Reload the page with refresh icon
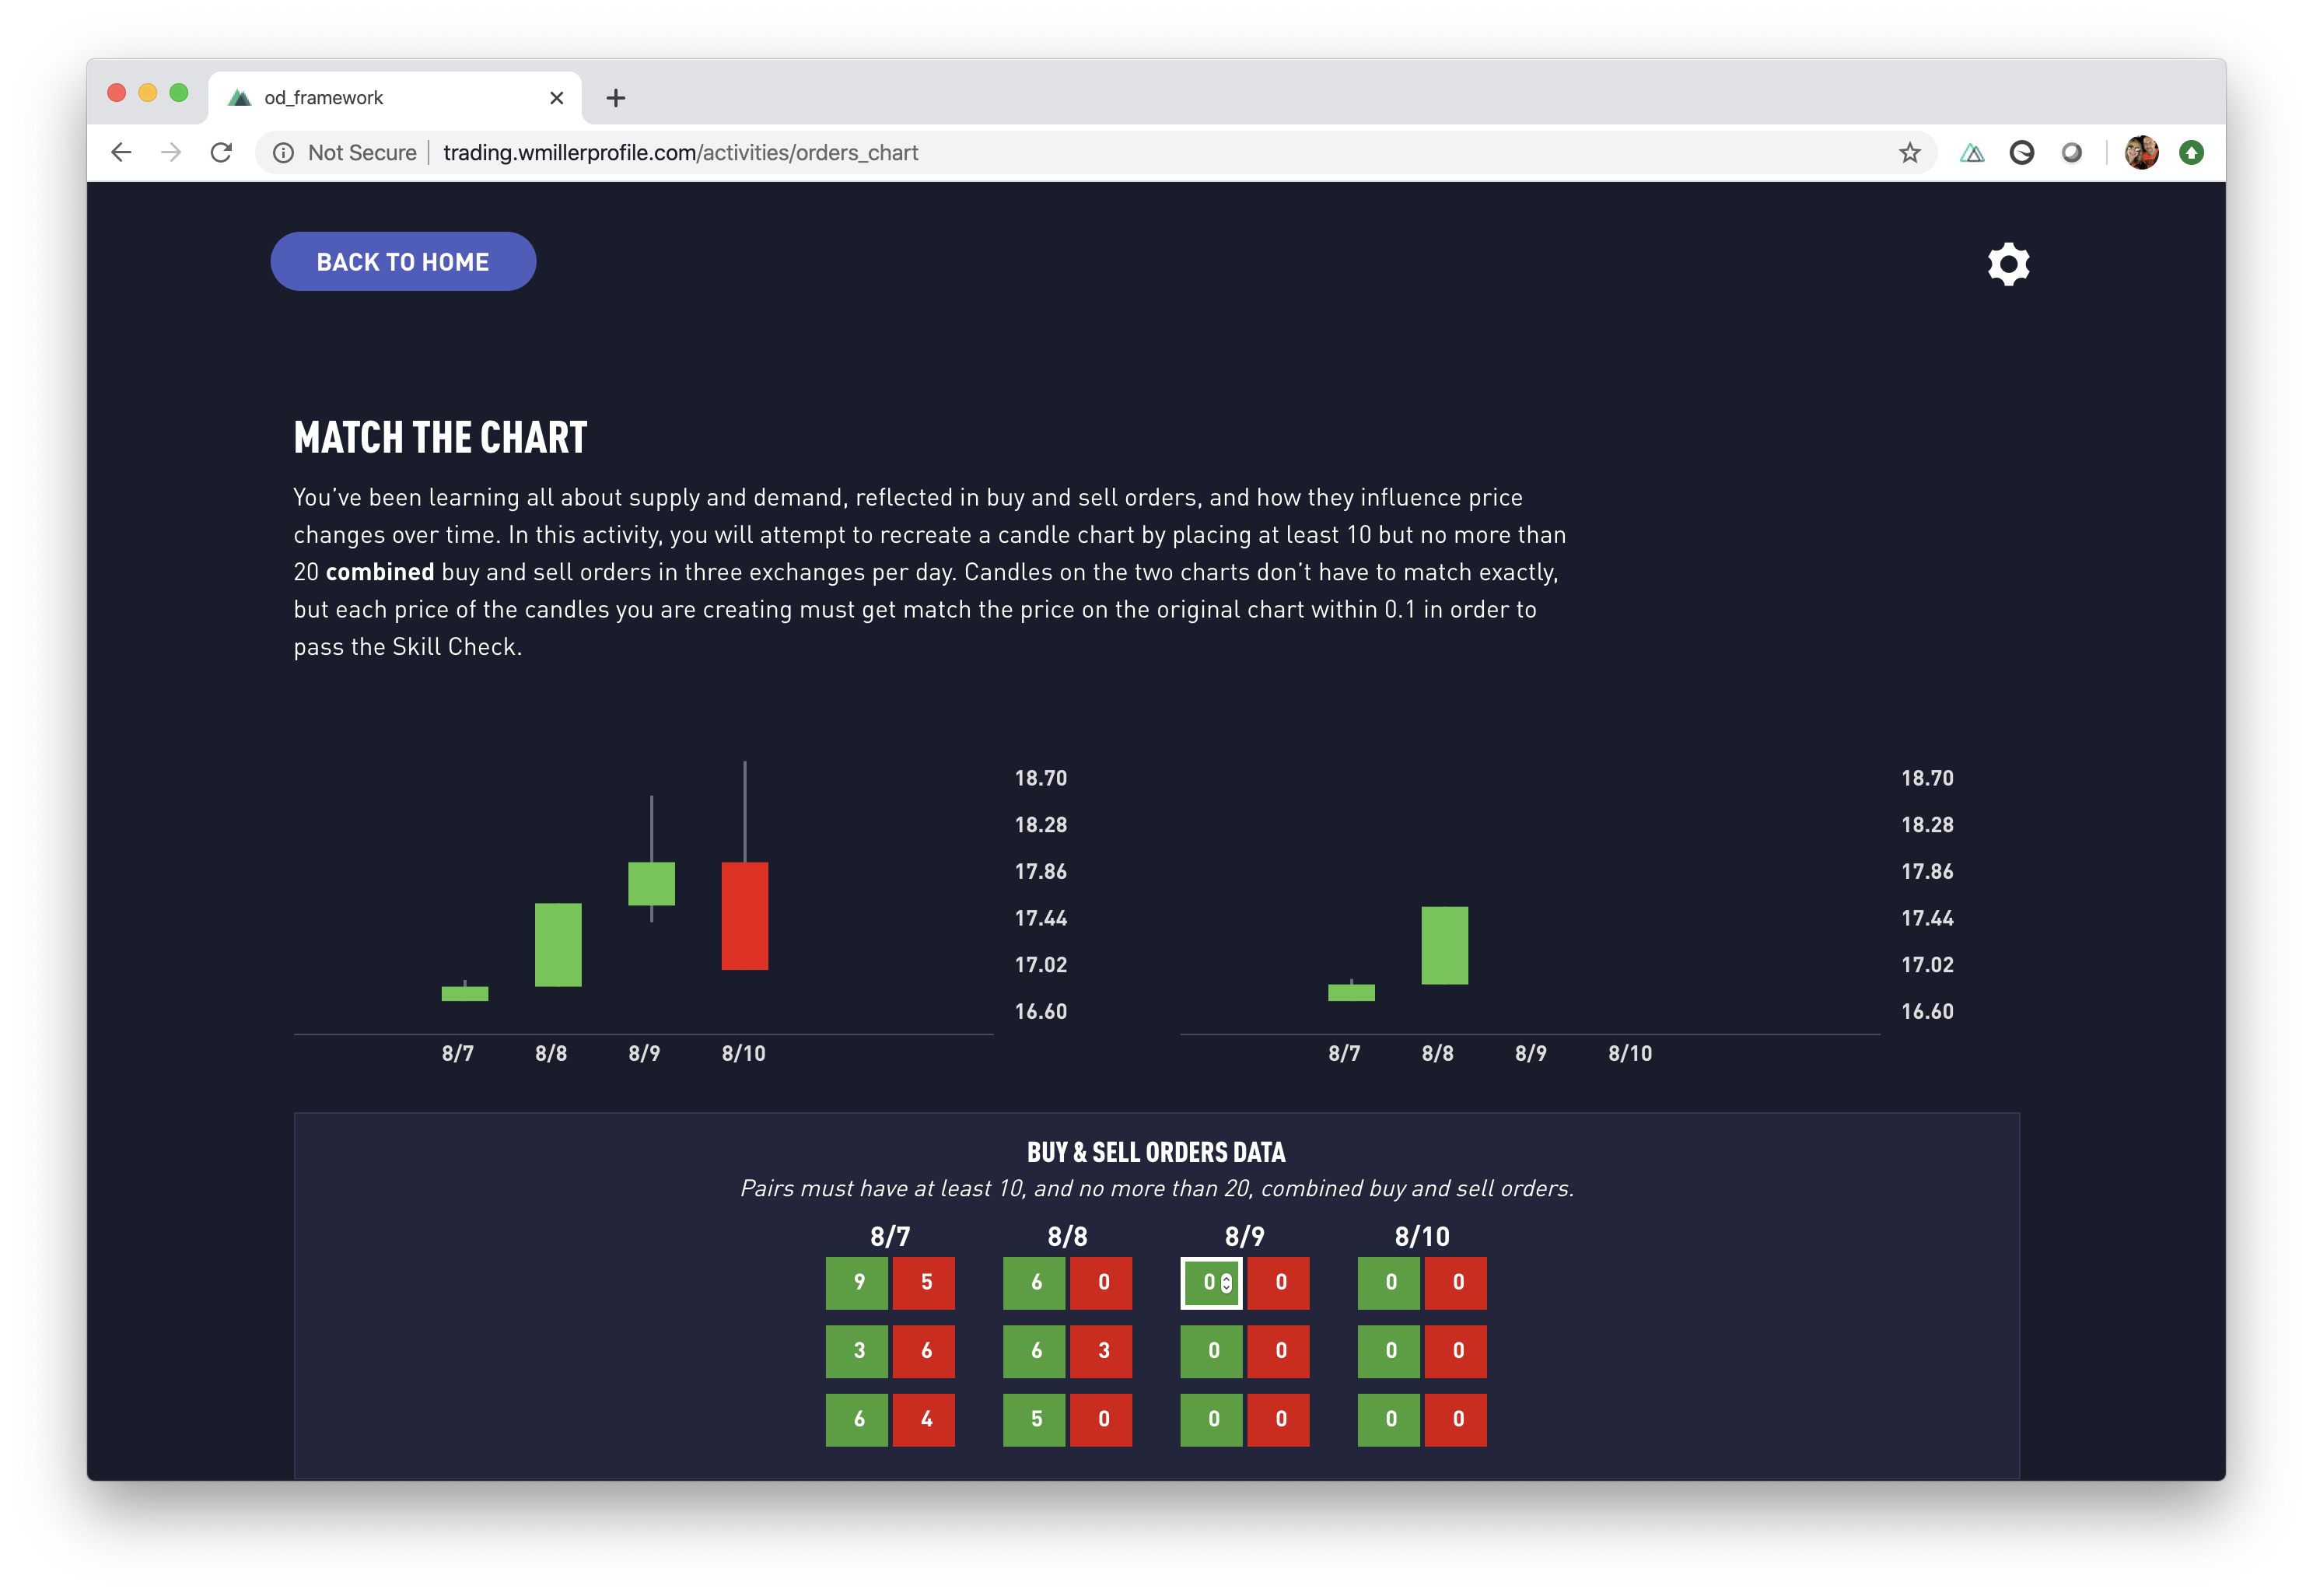The width and height of the screenshot is (2313, 1596). click(221, 152)
